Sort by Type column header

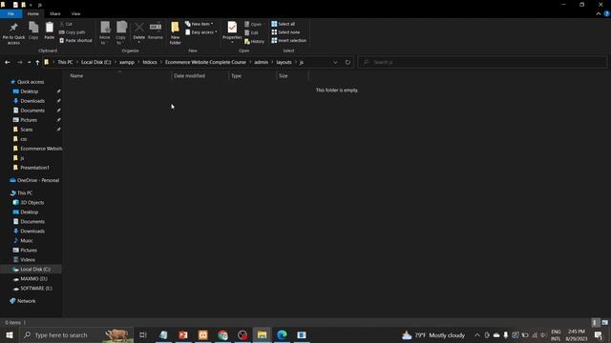click(x=252, y=76)
